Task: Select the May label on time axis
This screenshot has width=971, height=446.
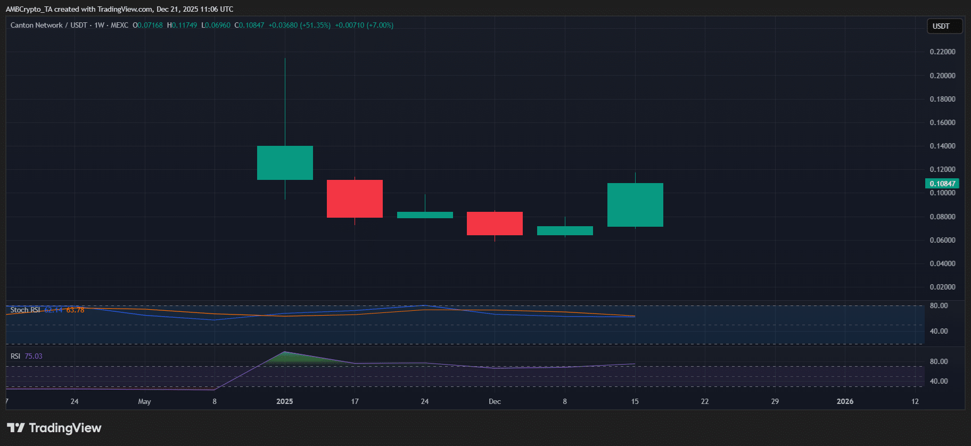Action: pos(144,401)
